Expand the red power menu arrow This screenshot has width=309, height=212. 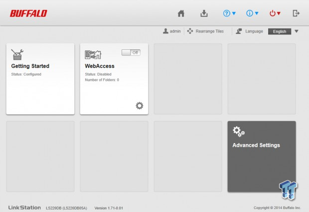(x=279, y=13)
